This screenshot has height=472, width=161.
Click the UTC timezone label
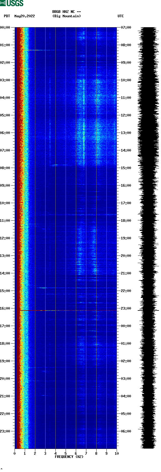121,16
